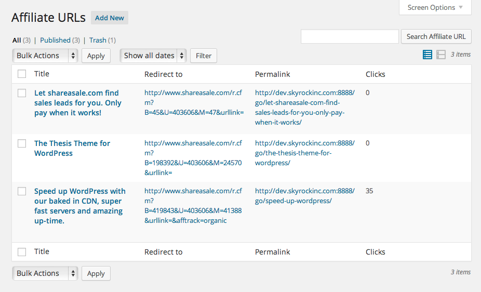This screenshot has width=481, height=292.
Task: Switch to excerpt view icon
Action: [441, 55]
